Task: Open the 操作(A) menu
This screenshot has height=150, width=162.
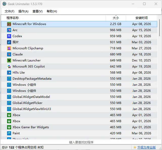Action: (x=23, y=11)
